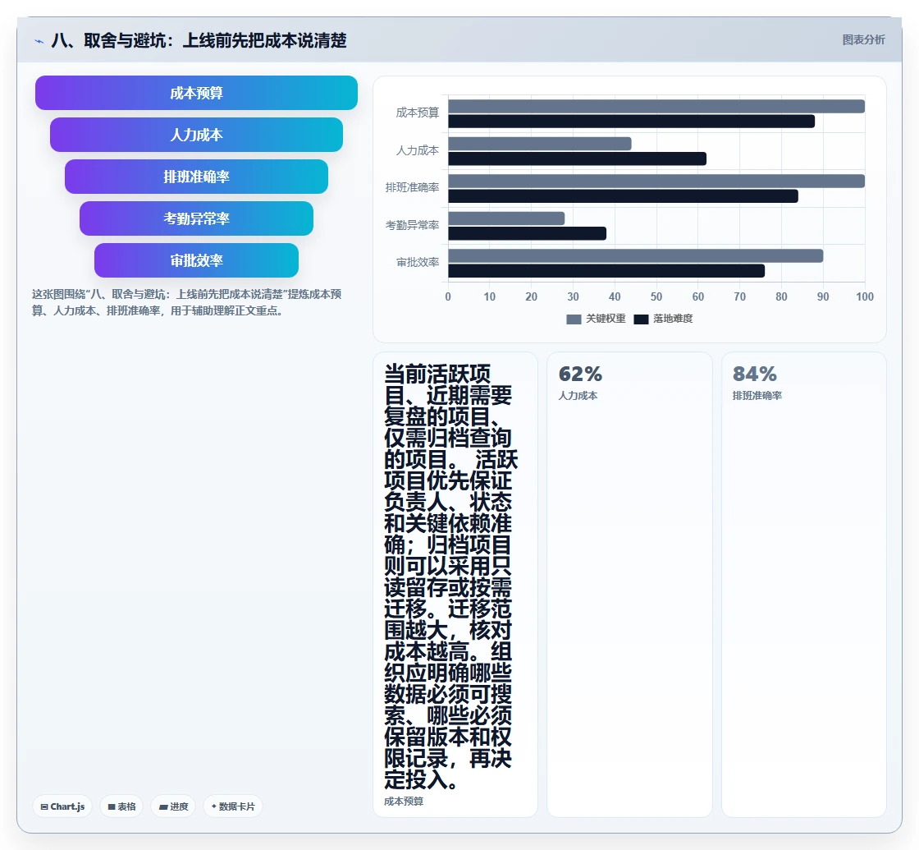
Task: Click the section title 八、取舍与避坑
Action: click(x=199, y=40)
